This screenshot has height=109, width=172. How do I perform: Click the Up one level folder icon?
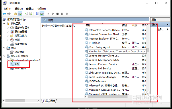pyautogui.click(x=15, y=14)
